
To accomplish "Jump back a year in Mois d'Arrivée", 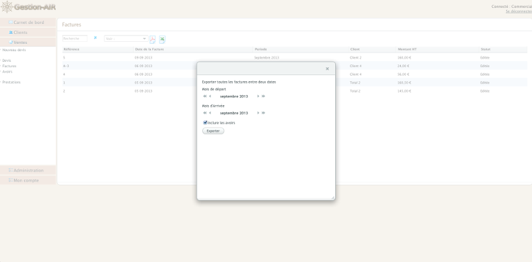I will [205, 113].
